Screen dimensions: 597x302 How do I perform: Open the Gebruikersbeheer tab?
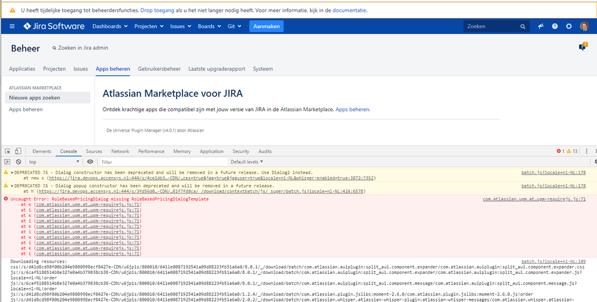pos(159,69)
